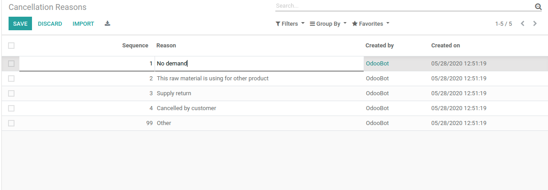Viewport: 548px width, 190px height.
Task: Sort by the Sequence column header
Action: [135, 45]
